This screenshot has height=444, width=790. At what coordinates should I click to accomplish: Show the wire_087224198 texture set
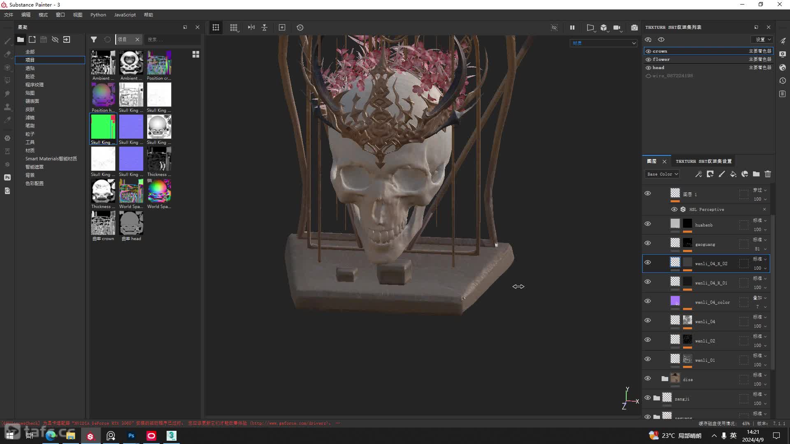point(648,76)
